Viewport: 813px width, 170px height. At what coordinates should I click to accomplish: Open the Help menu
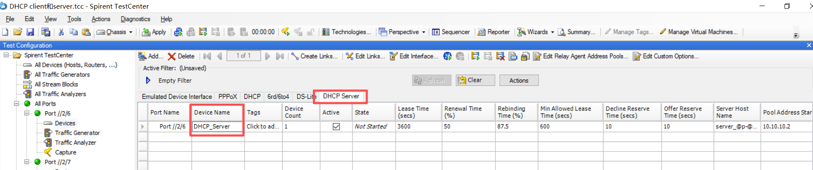(x=166, y=19)
